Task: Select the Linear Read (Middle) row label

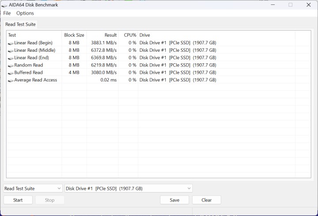Action: [x=35, y=50]
